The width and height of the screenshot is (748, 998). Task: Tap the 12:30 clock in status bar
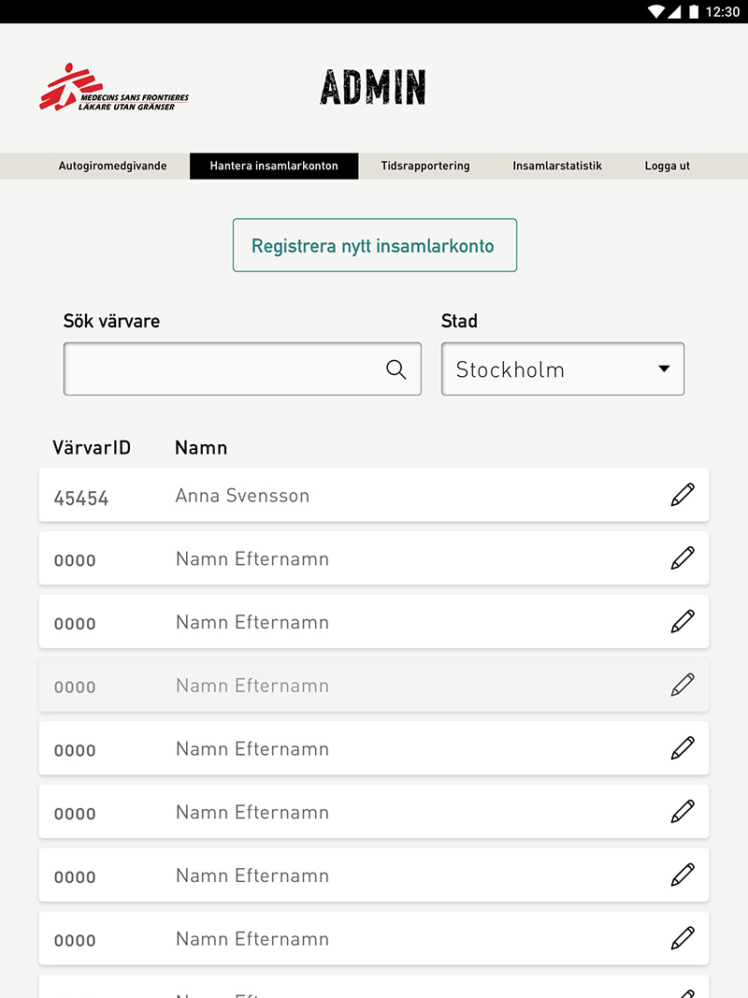pos(723,11)
